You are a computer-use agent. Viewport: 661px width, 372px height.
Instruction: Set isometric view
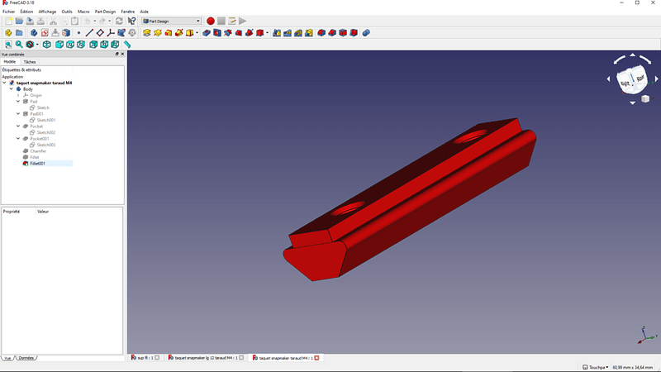pyautogui.click(x=46, y=45)
